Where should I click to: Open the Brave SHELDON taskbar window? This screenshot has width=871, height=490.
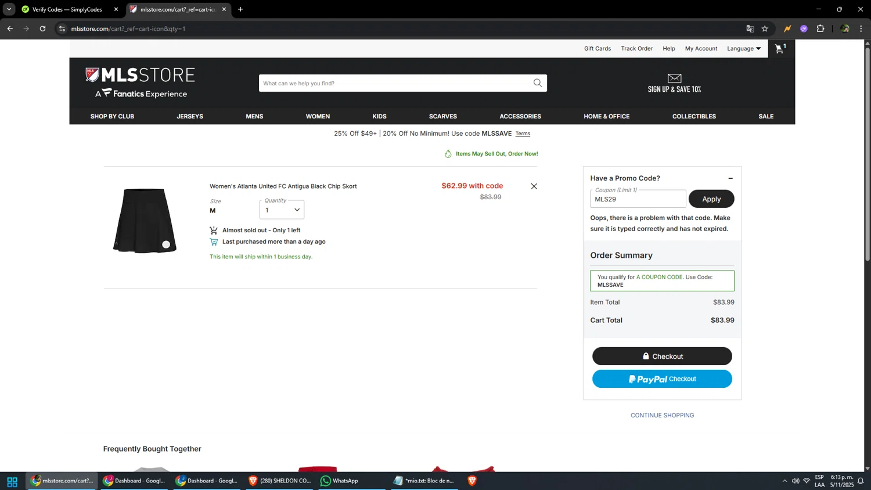click(x=279, y=481)
